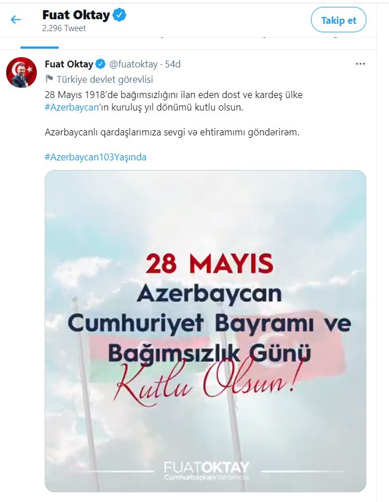Go back using the left arrow

(x=16, y=20)
